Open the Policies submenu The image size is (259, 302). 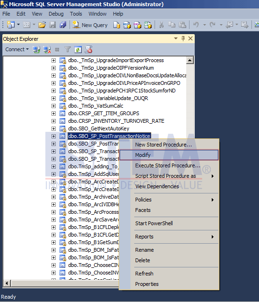point(169,200)
